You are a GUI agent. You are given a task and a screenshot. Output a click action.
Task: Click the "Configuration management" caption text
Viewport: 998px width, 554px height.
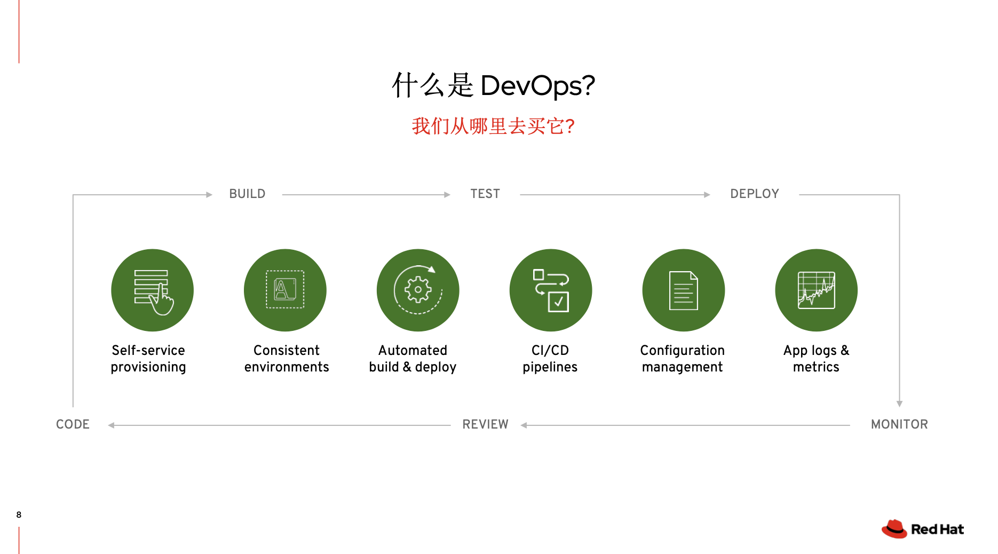click(683, 359)
